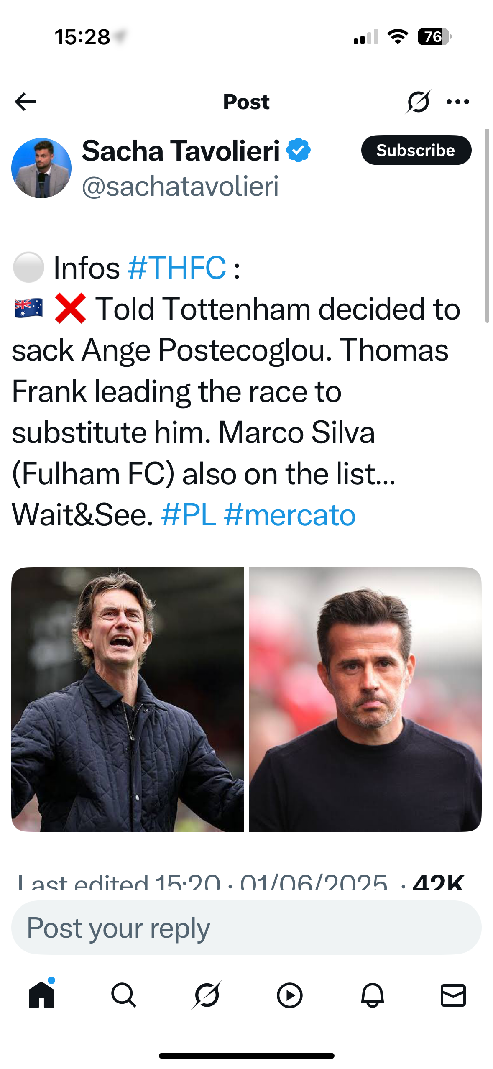Open the Grok tab in bottom bar

coord(207,995)
